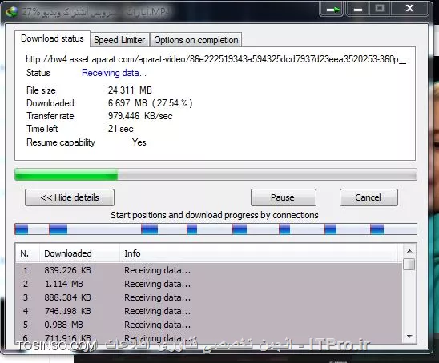Click the green download progress bar
Image resolution: width=439 pixels, height=363 pixels.
(215, 174)
